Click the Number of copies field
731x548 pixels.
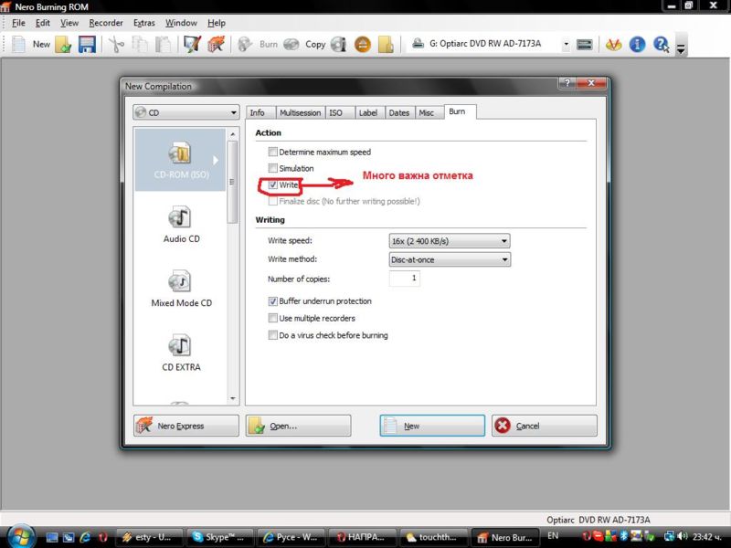(404, 279)
